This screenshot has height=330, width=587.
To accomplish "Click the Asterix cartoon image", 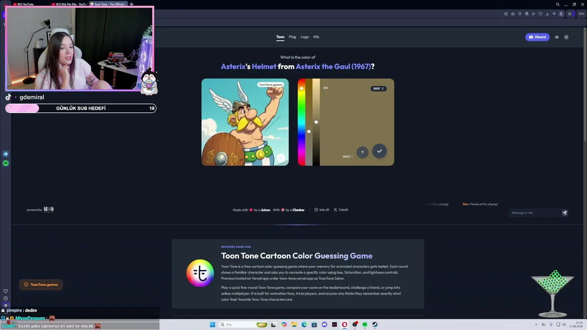I will tap(245, 122).
